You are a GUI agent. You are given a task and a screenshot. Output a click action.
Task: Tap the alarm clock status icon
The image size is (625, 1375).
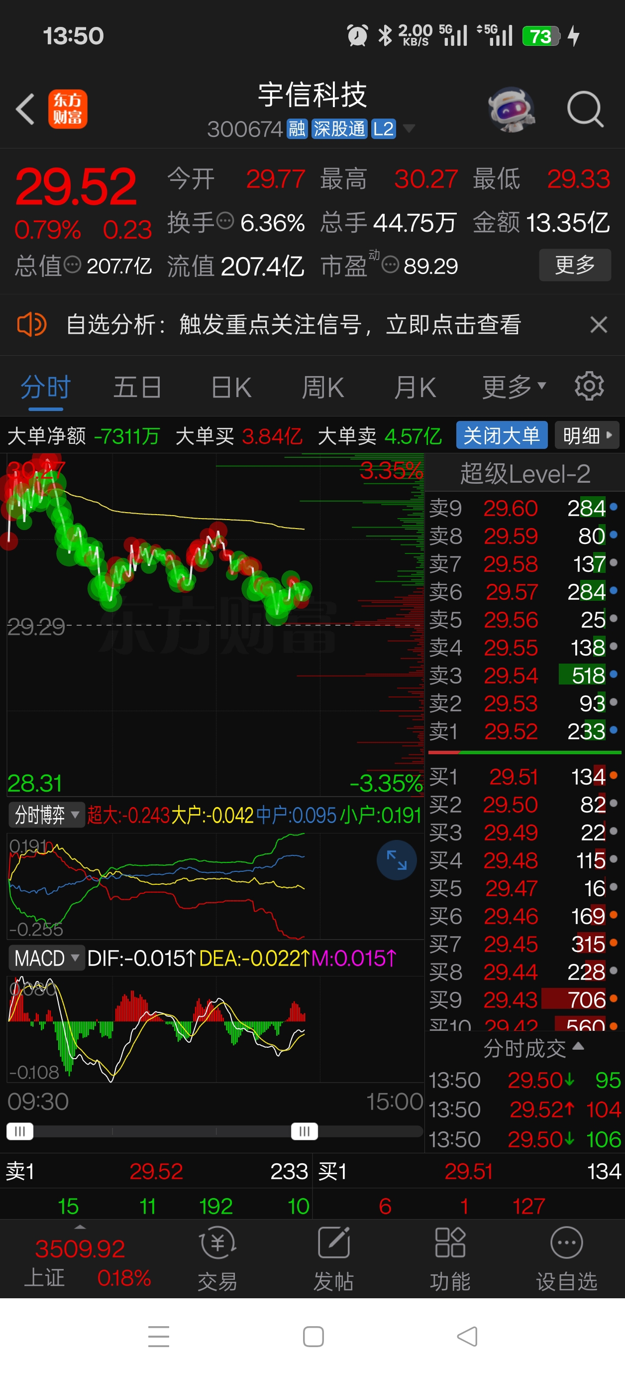pyautogui.click(x=357, y=36)
